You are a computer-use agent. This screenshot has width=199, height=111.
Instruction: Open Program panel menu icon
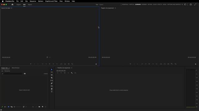coord(115,8)
